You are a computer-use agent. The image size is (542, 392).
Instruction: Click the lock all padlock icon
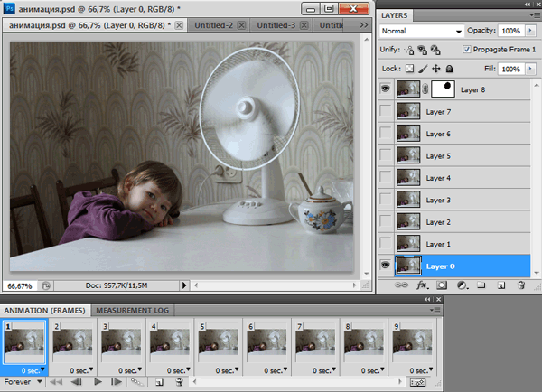[x=449, y=69]
